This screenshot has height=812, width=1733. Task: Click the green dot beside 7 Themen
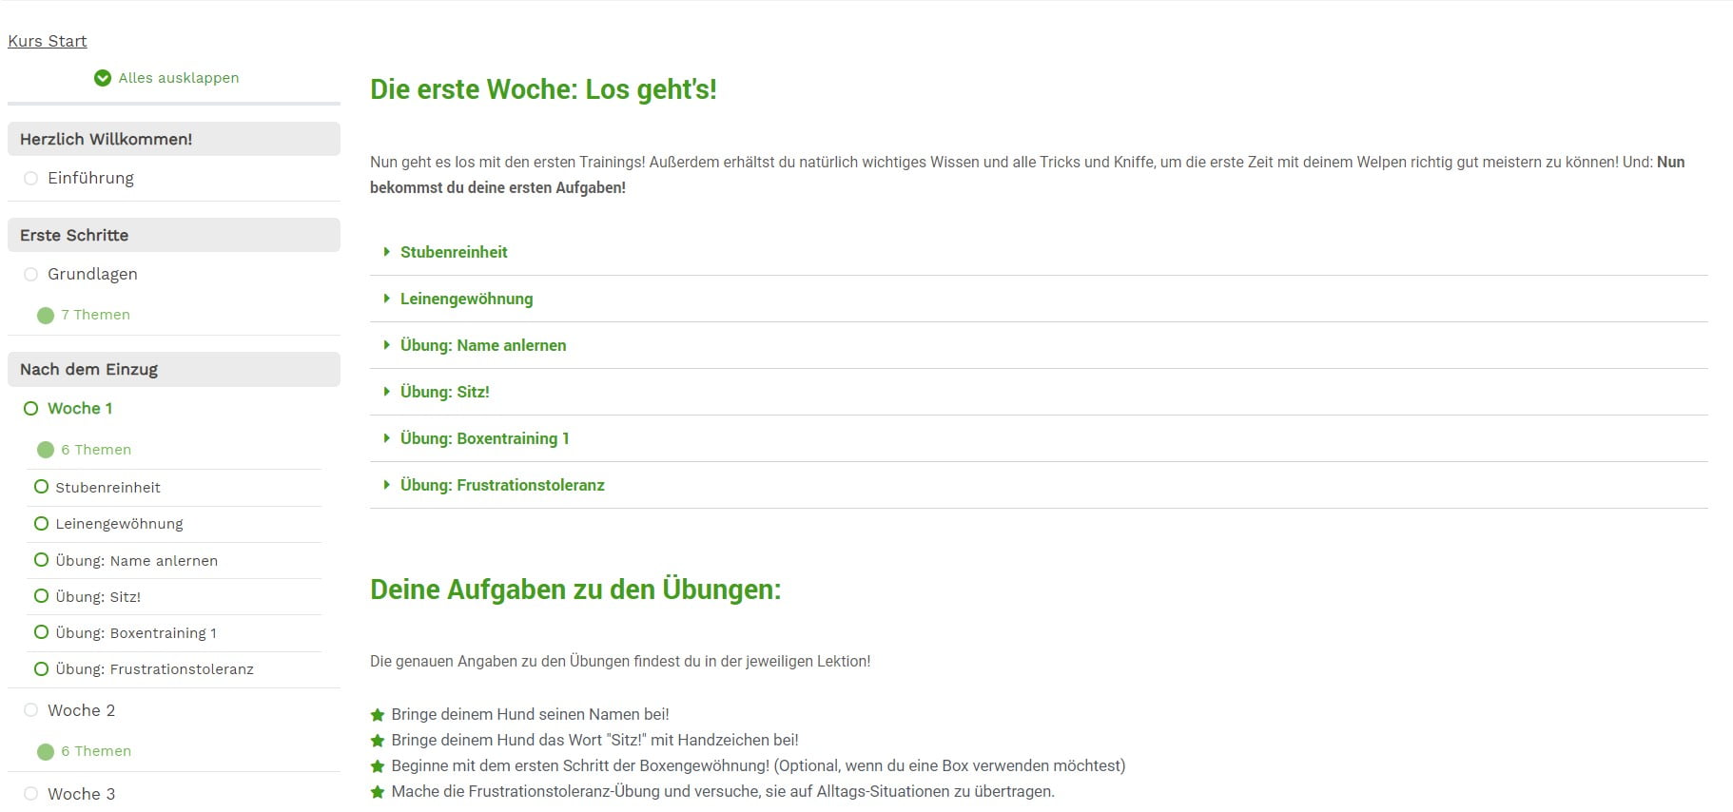click(x=46, y=316)
